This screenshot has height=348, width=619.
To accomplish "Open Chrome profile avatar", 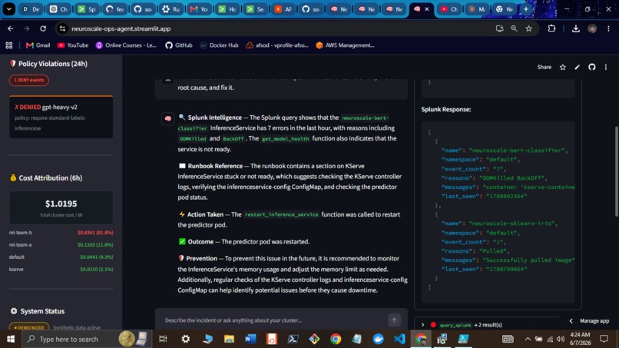I will click(592, 28).
